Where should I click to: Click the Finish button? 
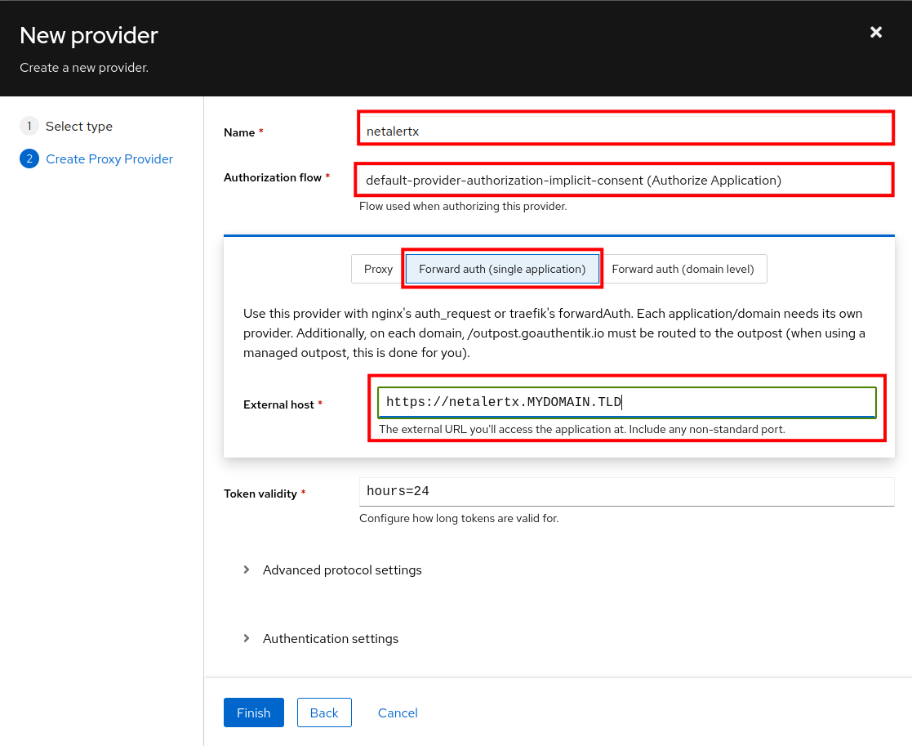253,712
